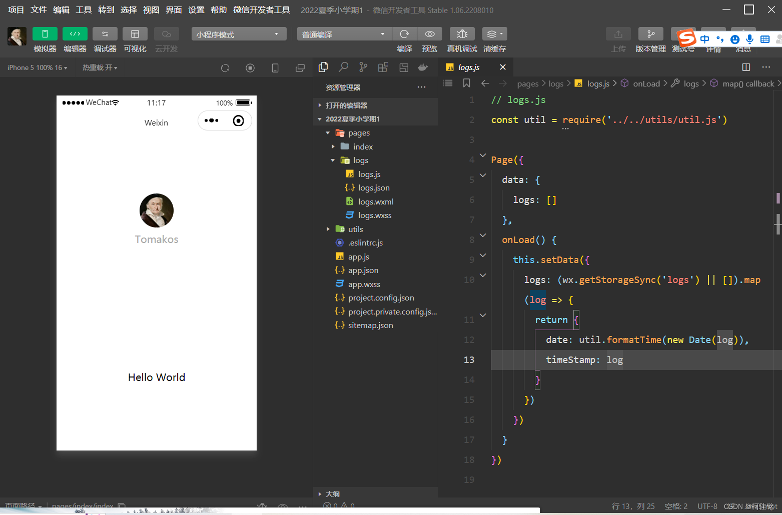Image resolution: width=782 pixels, height=515 pixels.
Task: Open the layout panel icon in sidebar
Action: (x=404, y=67)
